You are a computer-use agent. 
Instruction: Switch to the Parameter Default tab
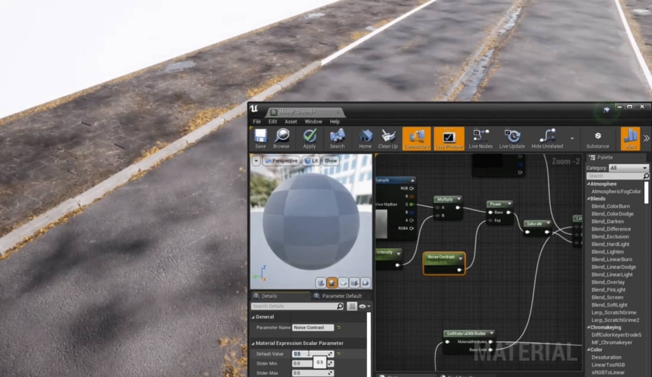[340, 296]
